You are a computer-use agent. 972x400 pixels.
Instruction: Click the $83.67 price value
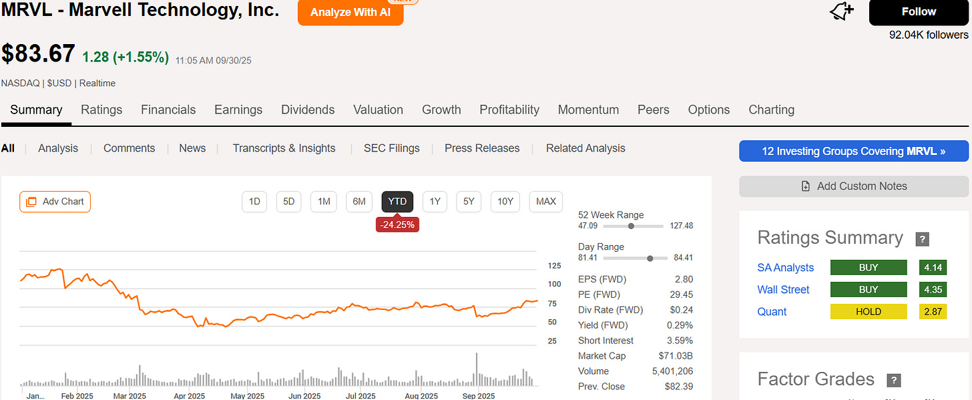[38, 53]
